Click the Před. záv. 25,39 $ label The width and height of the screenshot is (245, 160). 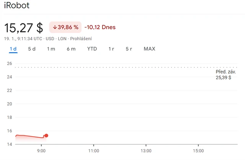coord(226,75)
